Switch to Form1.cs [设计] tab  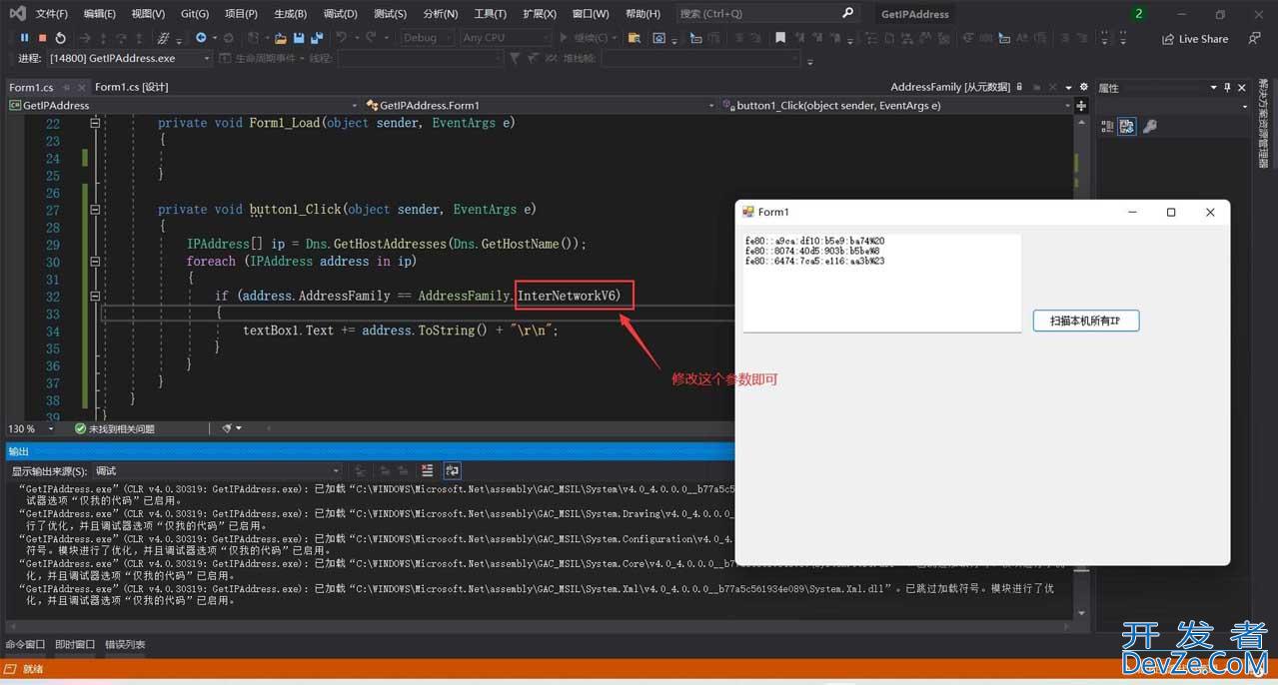(131, 88)
